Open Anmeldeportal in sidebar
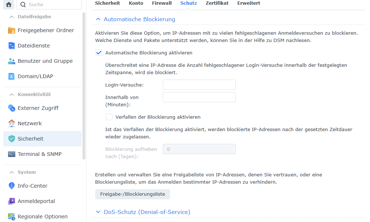 coord(36,201)
